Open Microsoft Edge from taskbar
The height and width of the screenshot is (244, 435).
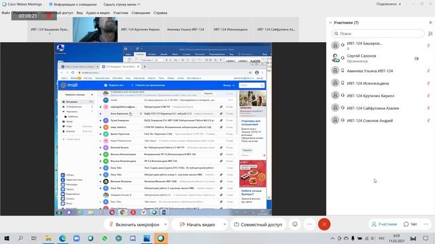[63, 239]
